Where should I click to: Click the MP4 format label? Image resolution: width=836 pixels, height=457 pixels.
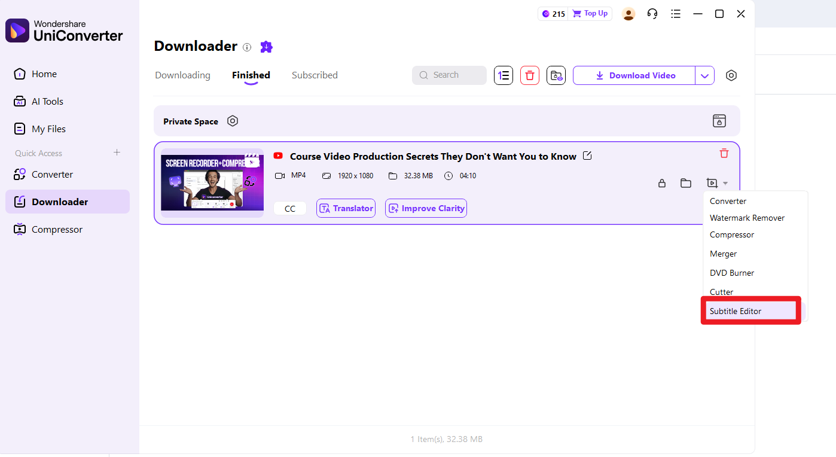(x=298, y=175)
